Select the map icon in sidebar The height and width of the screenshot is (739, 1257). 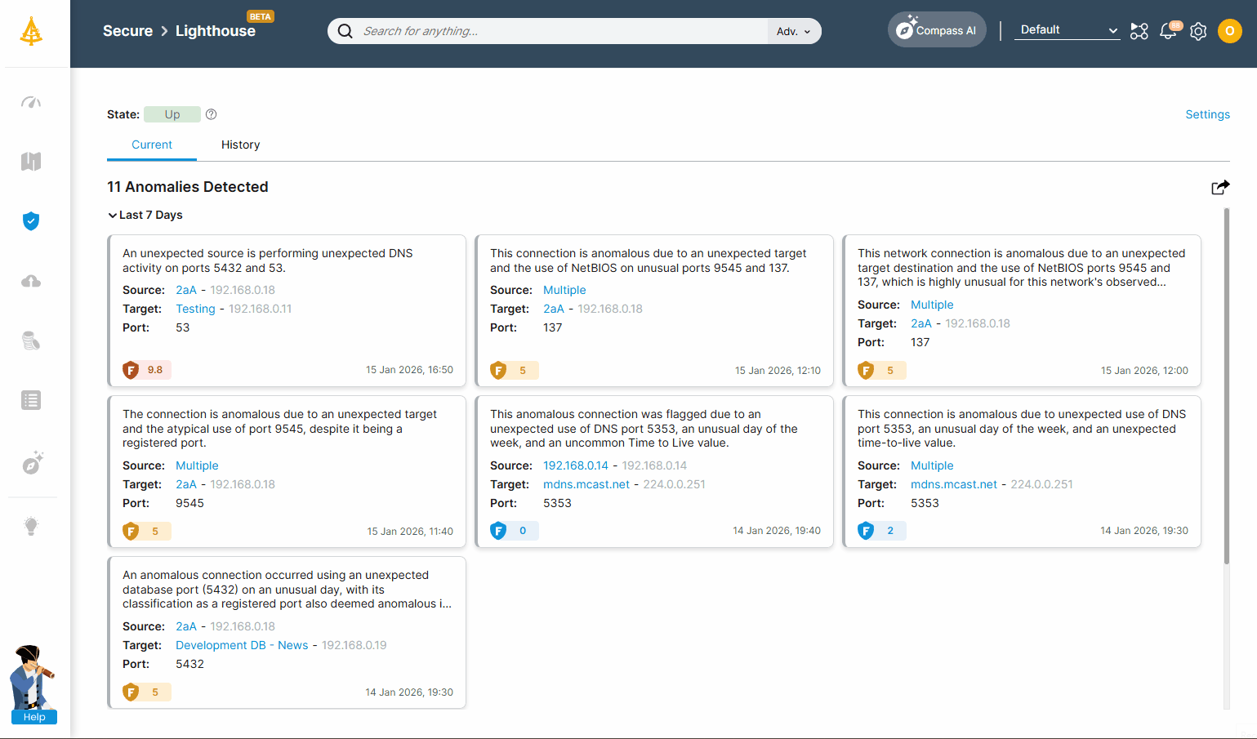point(31,162)
